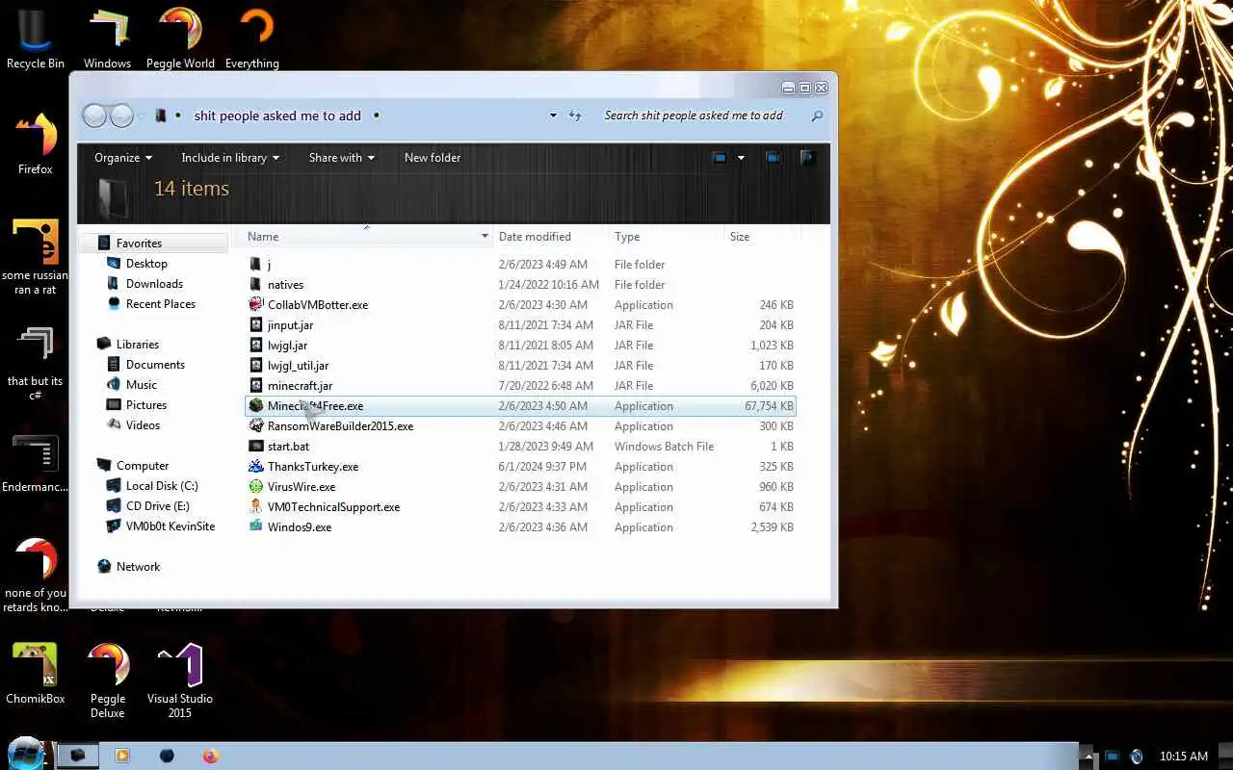Select VirusWire.exe file icon
Viewport: 1233px width, 770px height.
tap(255, 486)
